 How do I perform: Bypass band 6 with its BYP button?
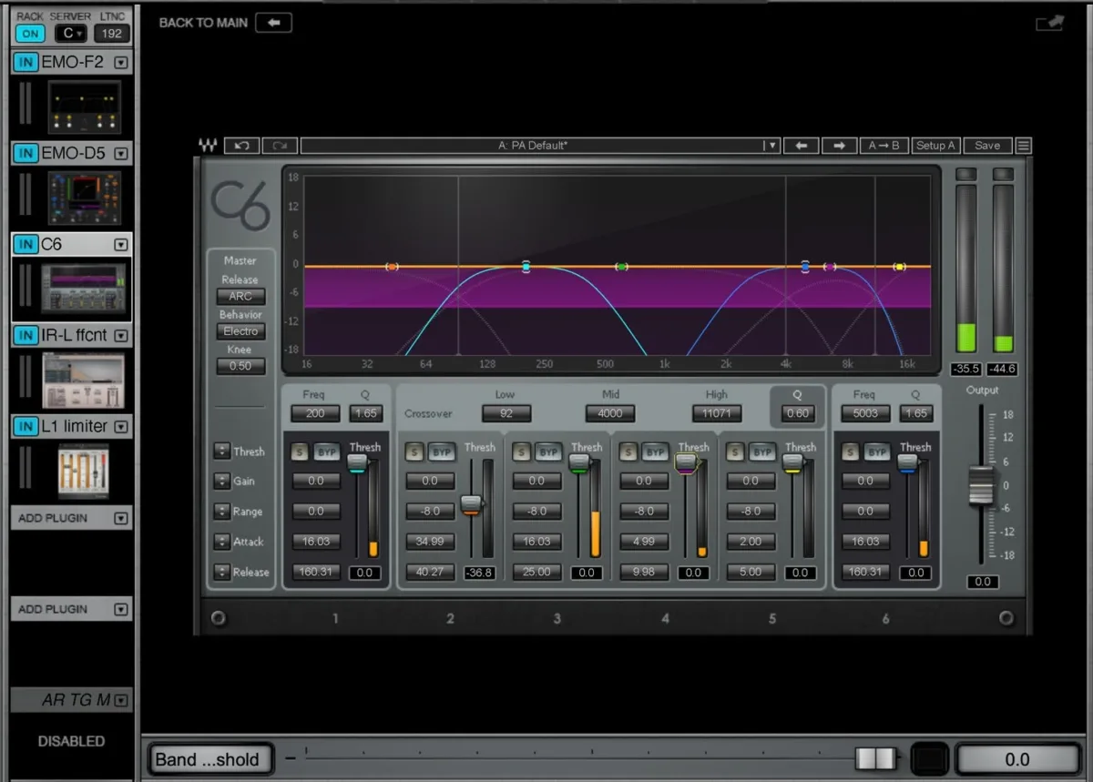[876, 452]
